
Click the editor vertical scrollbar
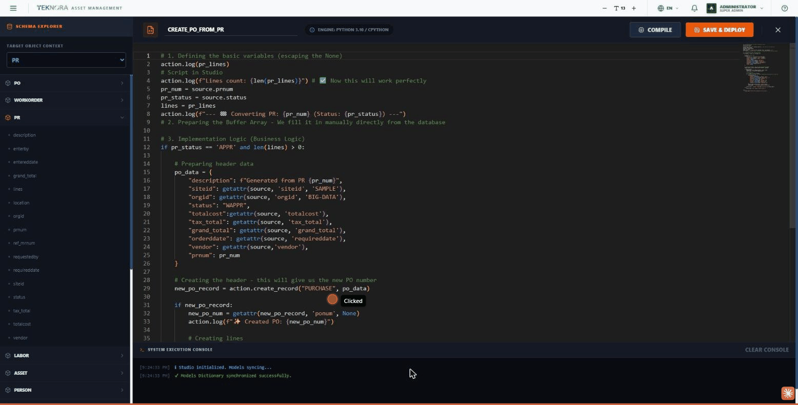793,136
